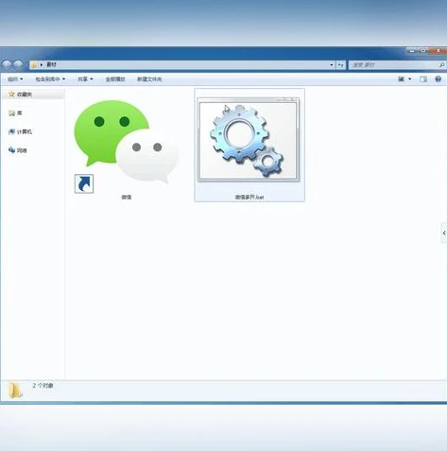Select 收藏夹 in the navigation pane
Screen dimensions: 447x451
coord(25,95)
